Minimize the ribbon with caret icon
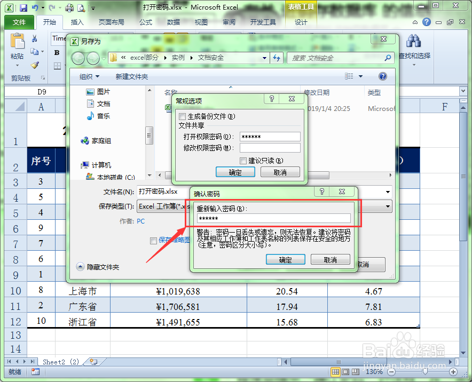472x382 pixels. pos(415,22)
